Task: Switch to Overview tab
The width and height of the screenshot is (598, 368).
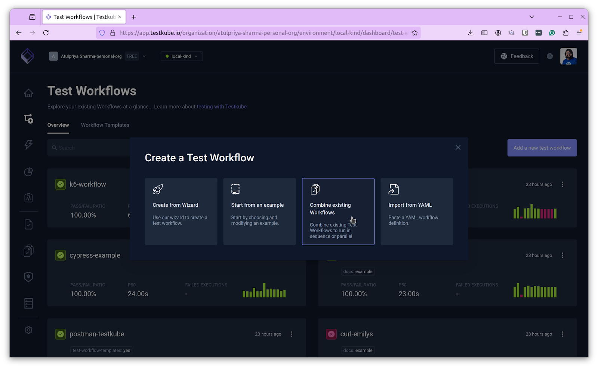Action: tap(58, 125)
